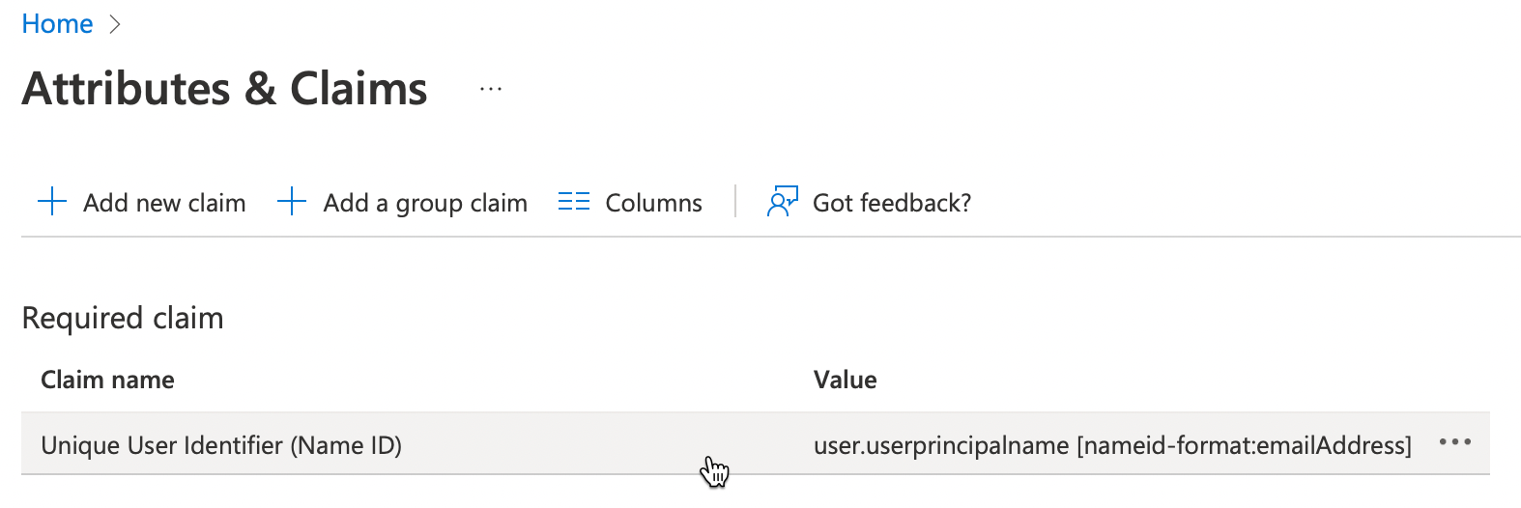Click the Columns list icon
The image size is (1521, 508).
tap(574, 202)
